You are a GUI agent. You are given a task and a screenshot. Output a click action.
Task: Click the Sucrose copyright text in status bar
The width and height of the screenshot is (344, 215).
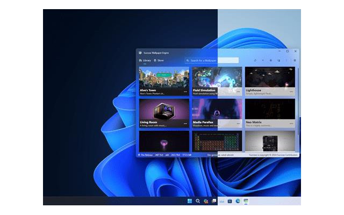(274, 155)
